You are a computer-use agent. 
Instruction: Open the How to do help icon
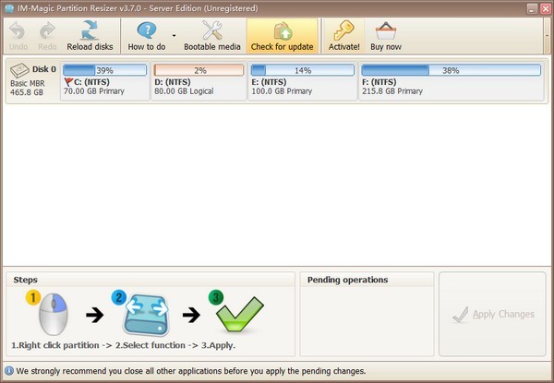click(146, 30)
